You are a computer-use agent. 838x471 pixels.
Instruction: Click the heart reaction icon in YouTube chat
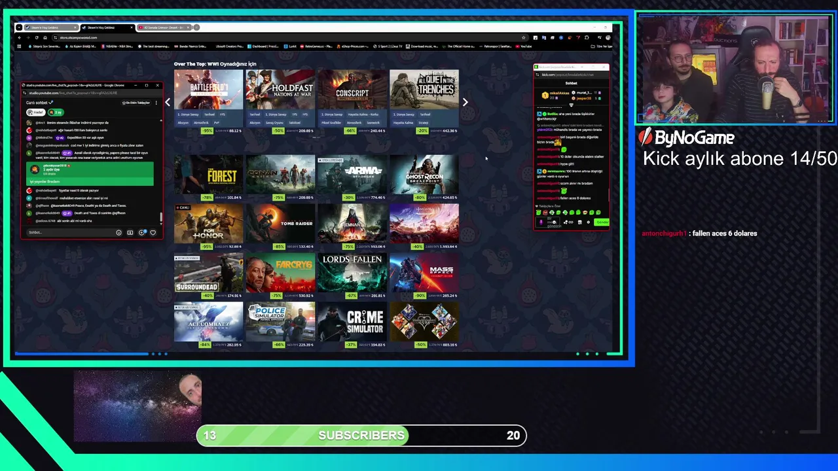153,232
